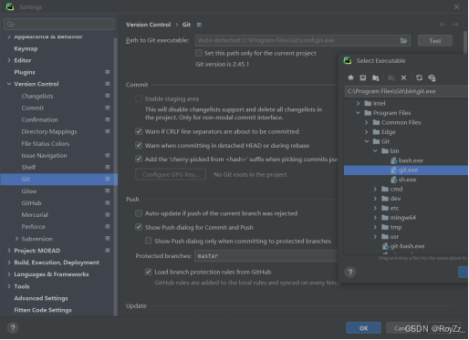The height and width of the screenshot is (340, 469).
Task: Toggle 'Set this path only for the current project'
Action: [199, 53]
